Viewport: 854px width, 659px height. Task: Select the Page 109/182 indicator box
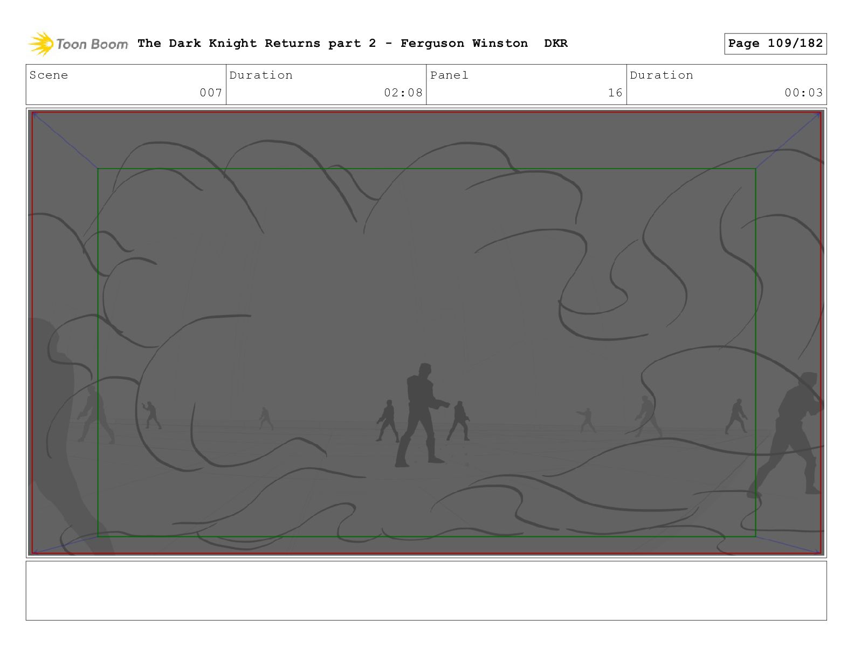coord(775,44)
